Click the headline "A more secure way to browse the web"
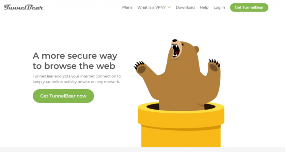The image size is (286, 152). (75, 61)
